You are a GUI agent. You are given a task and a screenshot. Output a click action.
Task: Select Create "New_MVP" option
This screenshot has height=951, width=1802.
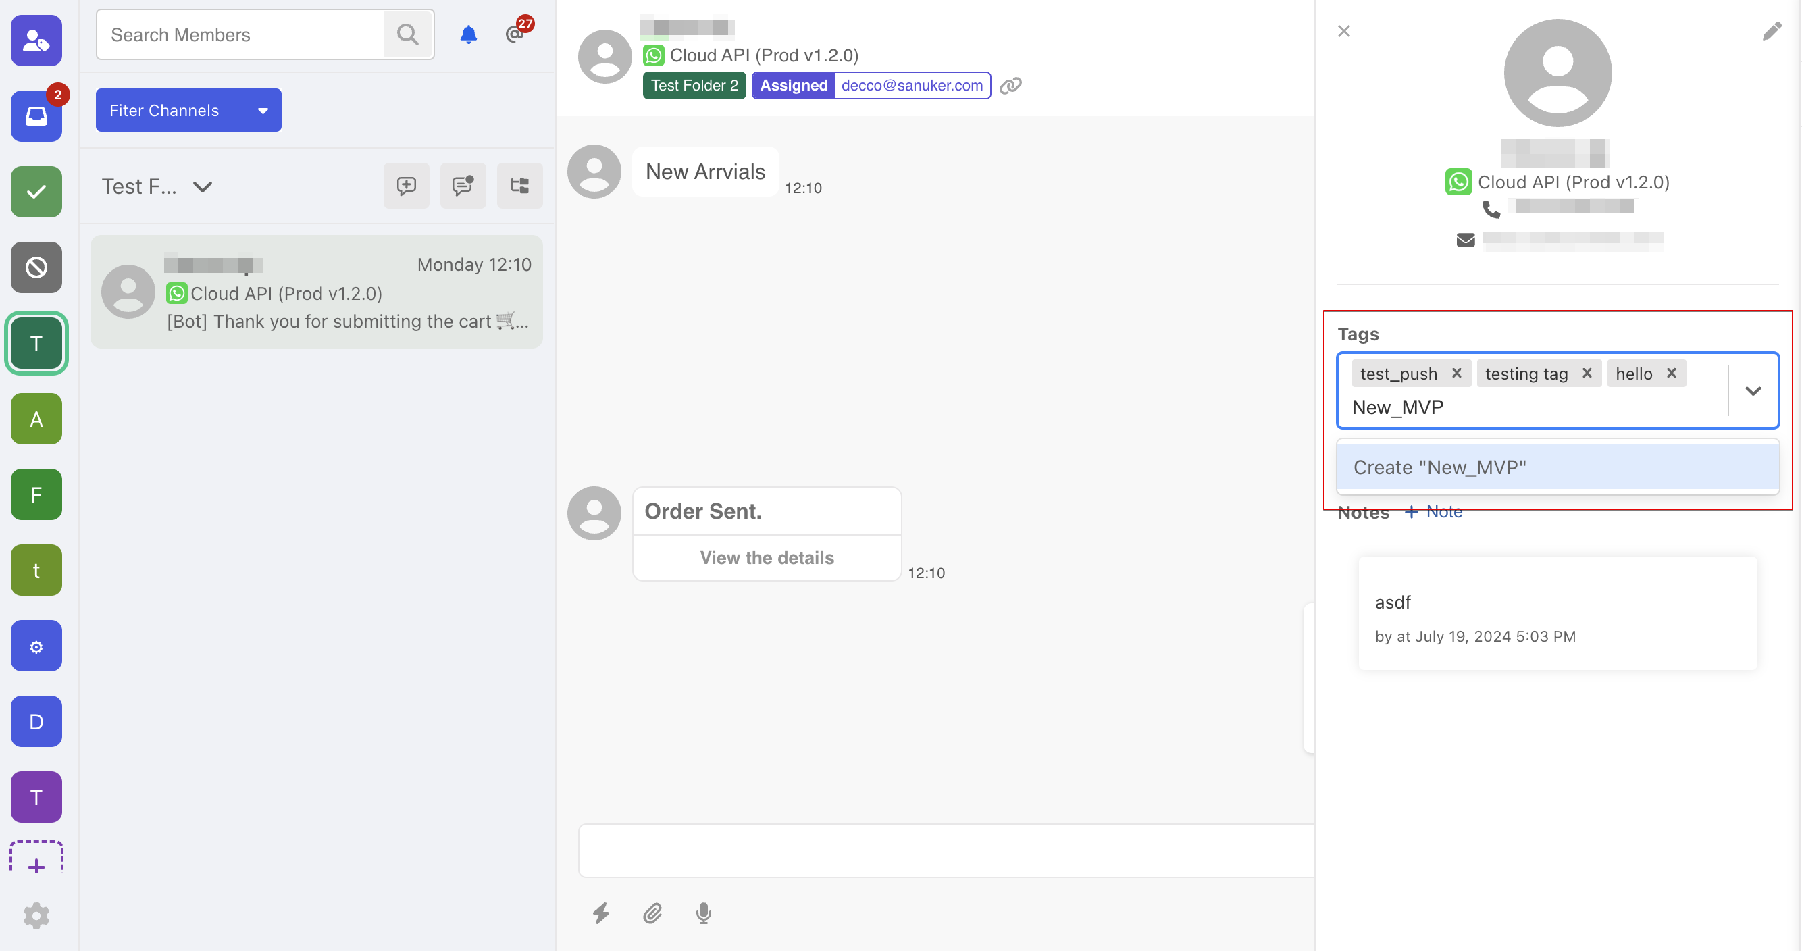(1558, 467)
